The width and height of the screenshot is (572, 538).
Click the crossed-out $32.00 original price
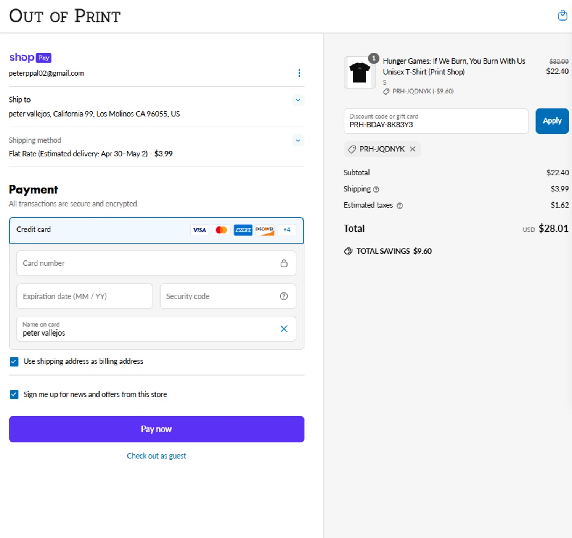(559, 61)
